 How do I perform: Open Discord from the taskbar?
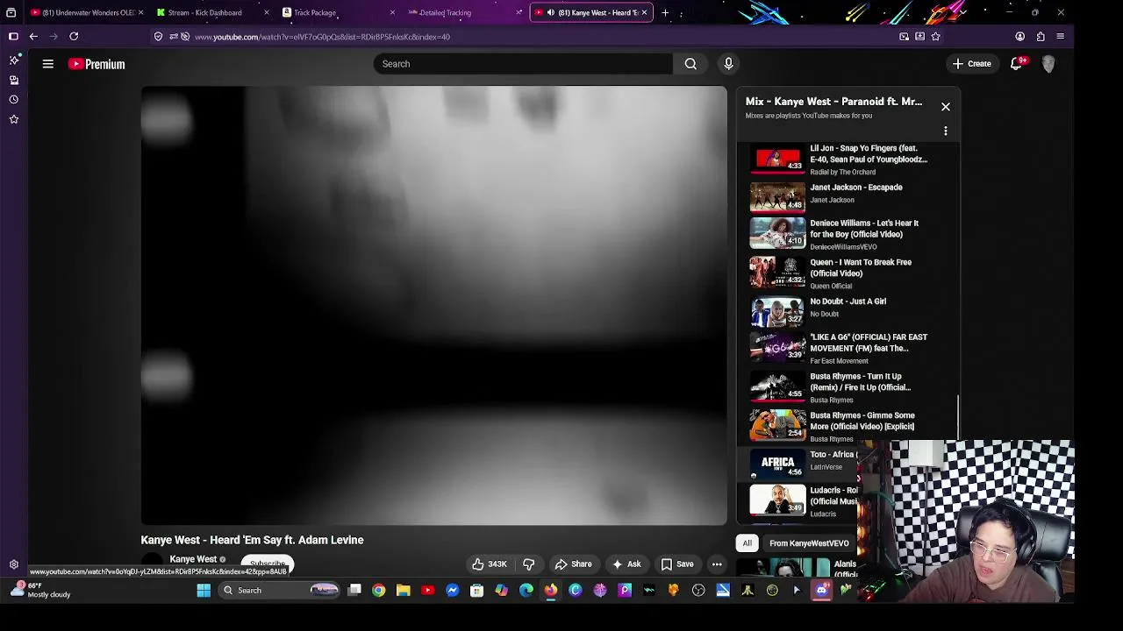click(x=821, y=591)
